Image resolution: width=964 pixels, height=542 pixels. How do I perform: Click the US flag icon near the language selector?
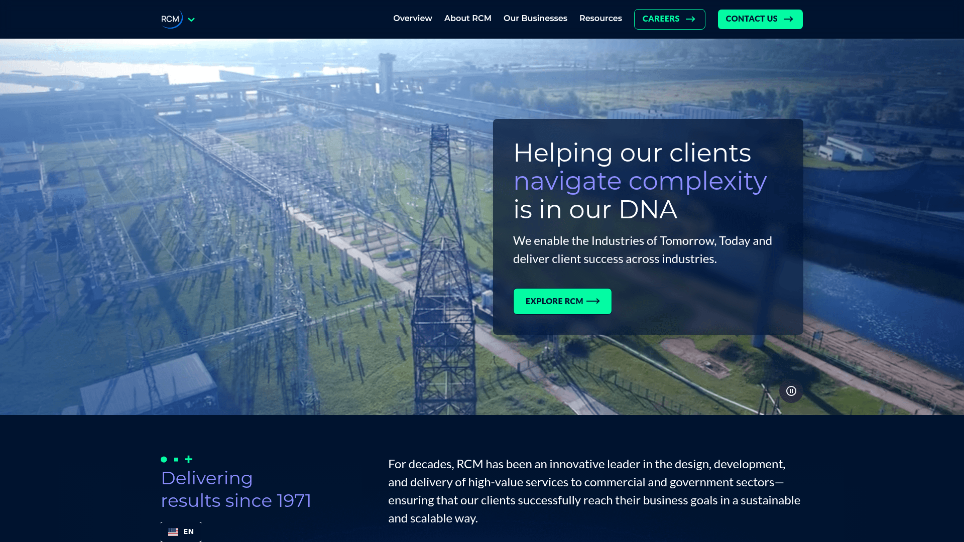pos(173,532)
